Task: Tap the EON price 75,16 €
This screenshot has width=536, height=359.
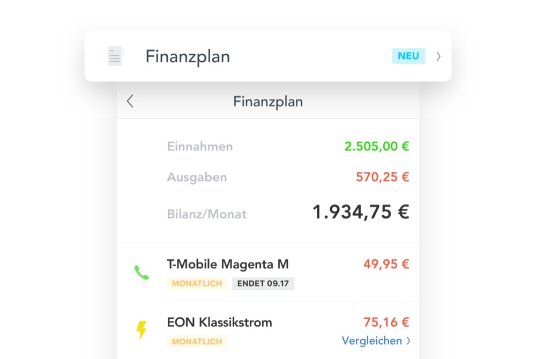Action: coord(386,323)
